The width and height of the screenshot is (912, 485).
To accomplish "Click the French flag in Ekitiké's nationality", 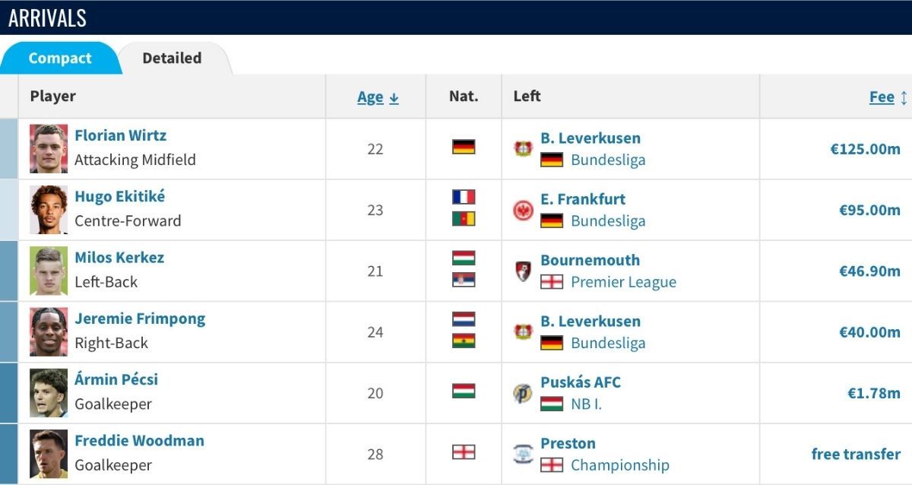I will (x=464, y=197).
